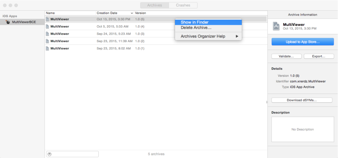Click the Description text box
Screen dimensions: 338x158
[303, 129]
